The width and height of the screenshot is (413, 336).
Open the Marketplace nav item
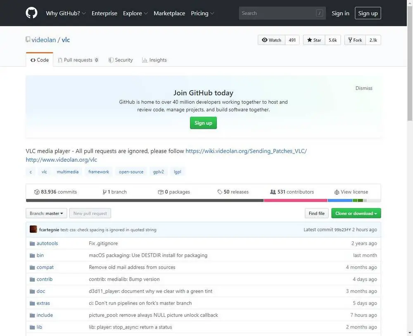(169, 13)
